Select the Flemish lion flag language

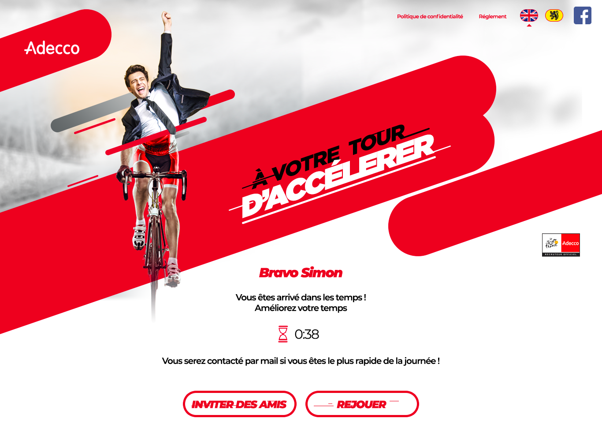(554, 15)
